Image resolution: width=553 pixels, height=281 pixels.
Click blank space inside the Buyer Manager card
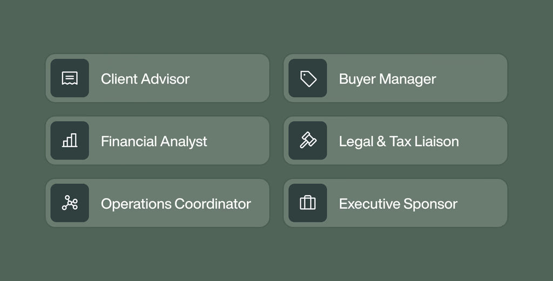473,78
